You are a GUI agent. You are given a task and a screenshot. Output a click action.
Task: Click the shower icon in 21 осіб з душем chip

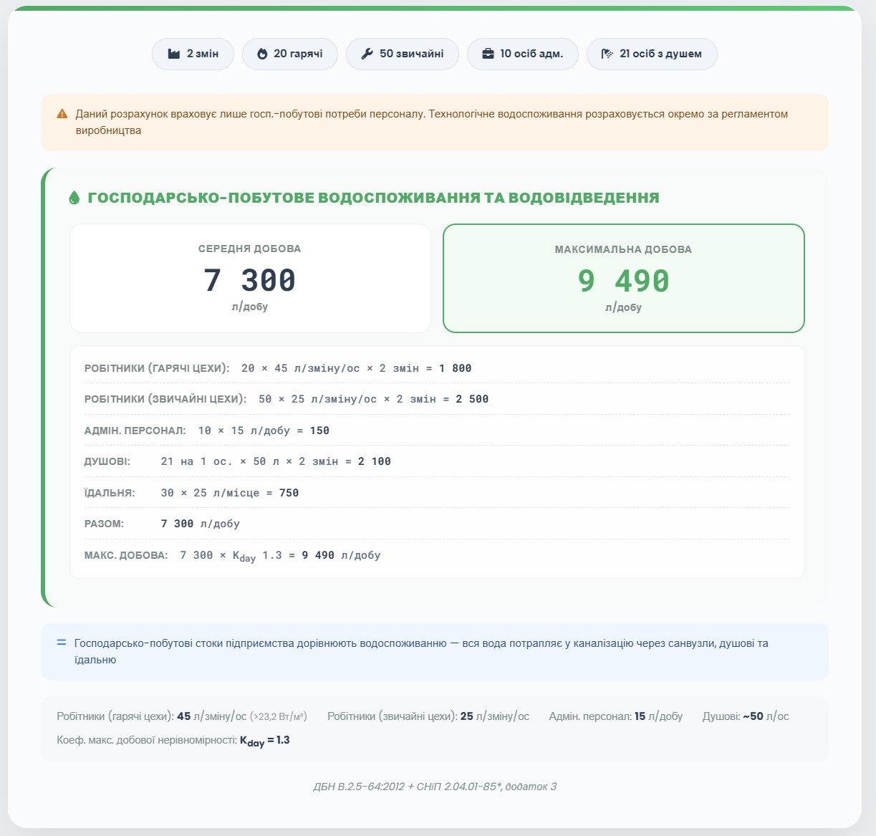point(607,54)
